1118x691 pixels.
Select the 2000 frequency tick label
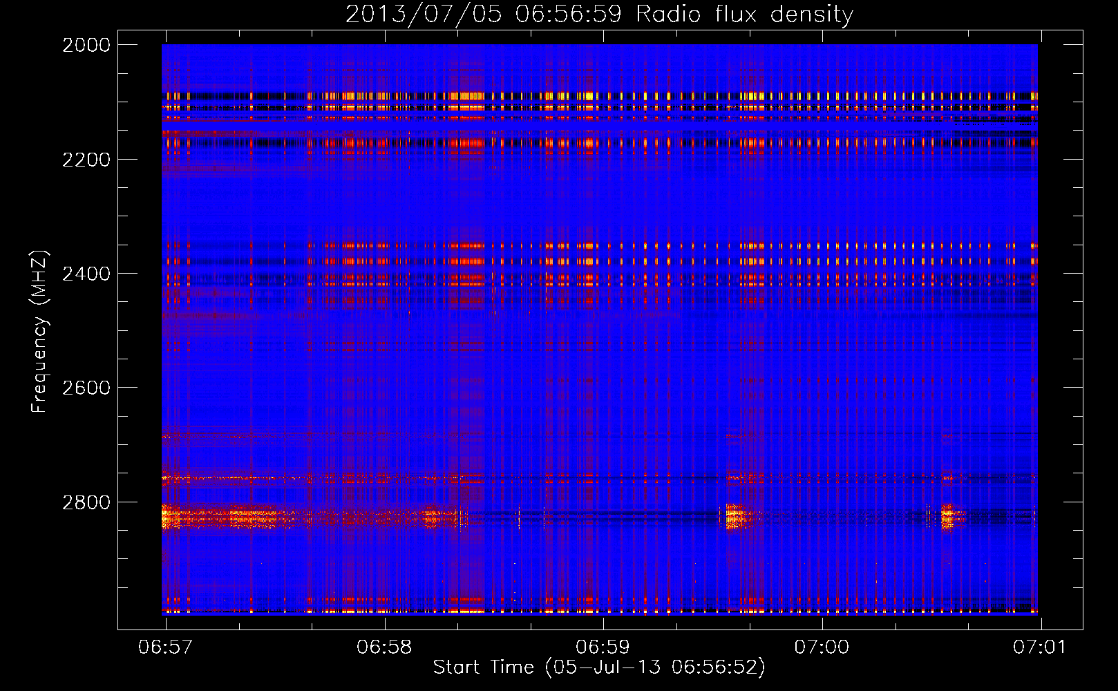click(x=86, y=45)
